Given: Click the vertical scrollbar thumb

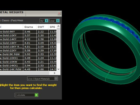Looking at the screenshot, I should pyautogui.click(x=58, y=36).
